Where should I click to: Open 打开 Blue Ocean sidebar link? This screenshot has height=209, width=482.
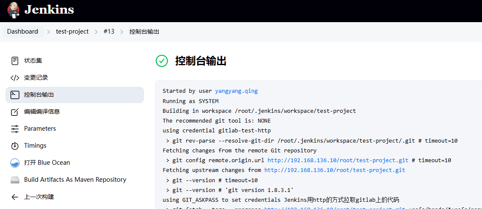(75, 163)
